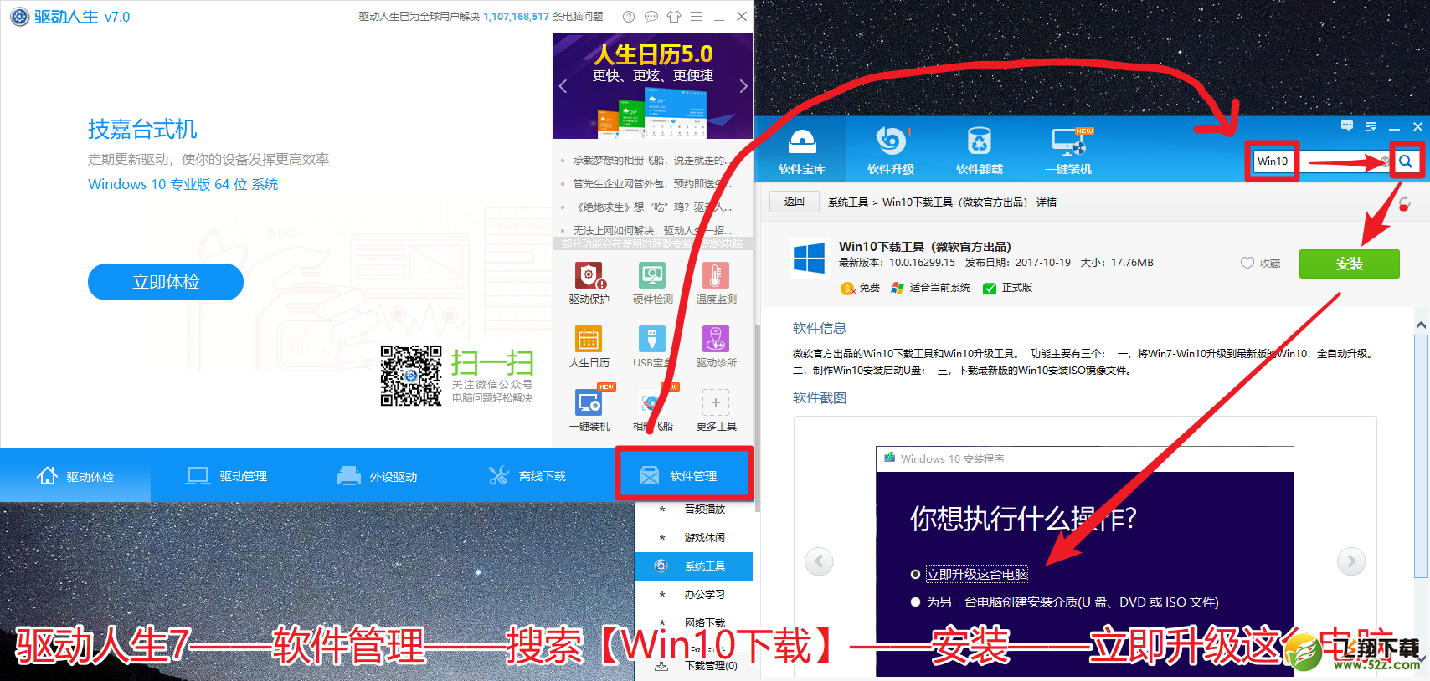Screen dimensions: 1430x681
Task: Click 技嘉台式机 device name
Action: coord(142,130)
